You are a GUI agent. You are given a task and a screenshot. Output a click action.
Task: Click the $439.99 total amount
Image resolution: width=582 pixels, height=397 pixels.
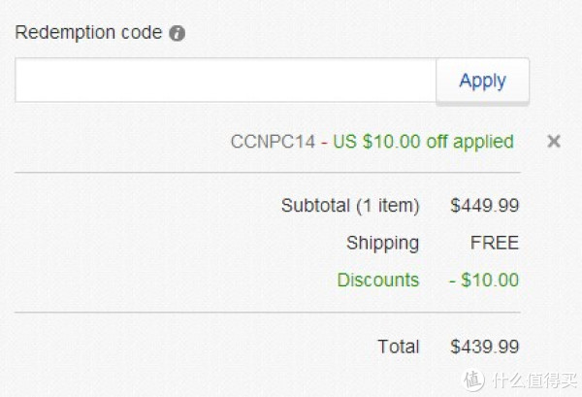click(x=484, y=347)
